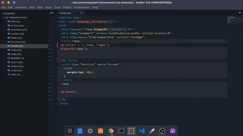The height and width of the screenshot is (136, 243).
Task: Switch to the header.php tab
Action: tap(65, 13)
